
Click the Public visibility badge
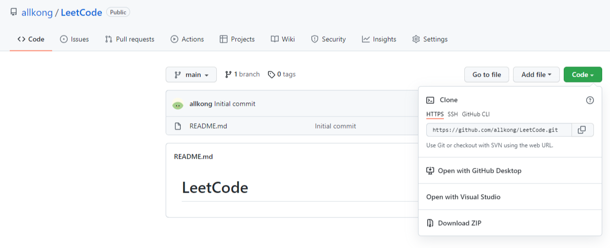coord(118,12)
